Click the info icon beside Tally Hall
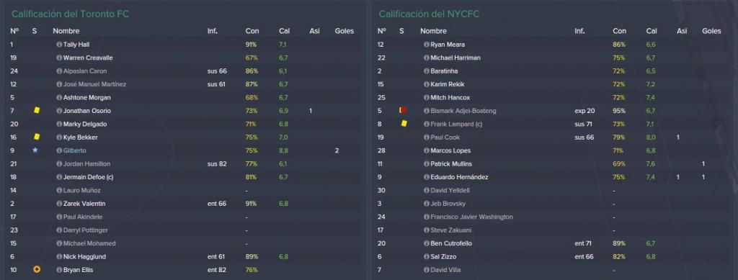 (59, 45)
